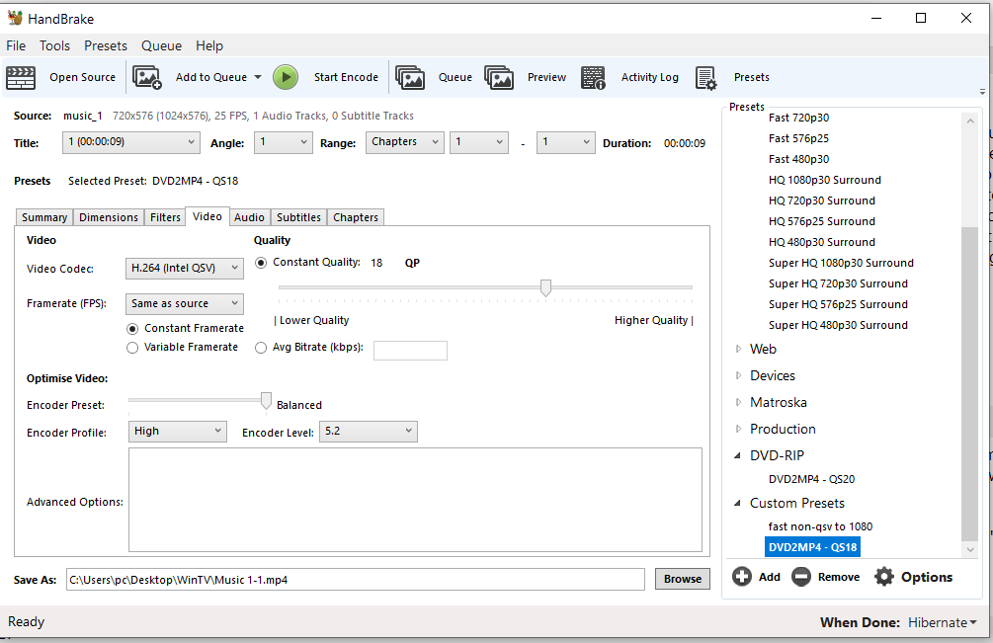The height and width of the screenshot is (643, 993).
Task: Select the HQ 1080p30 Surround preset
Action: pos(825,180)
